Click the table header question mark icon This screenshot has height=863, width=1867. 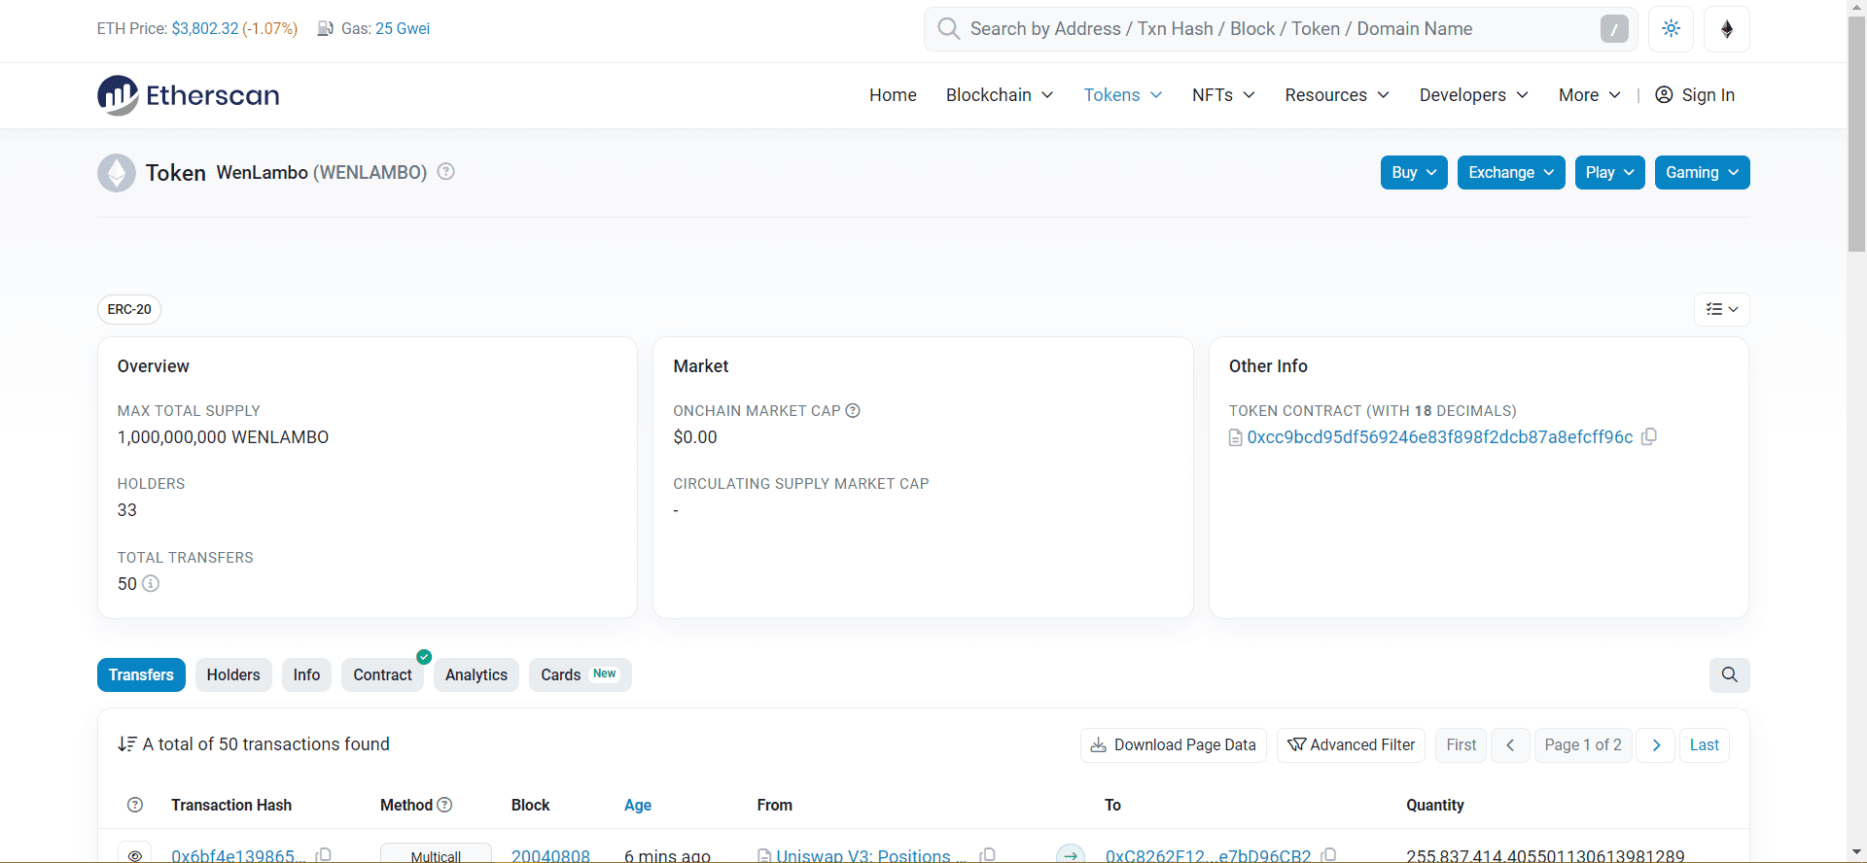click(135, 805)
